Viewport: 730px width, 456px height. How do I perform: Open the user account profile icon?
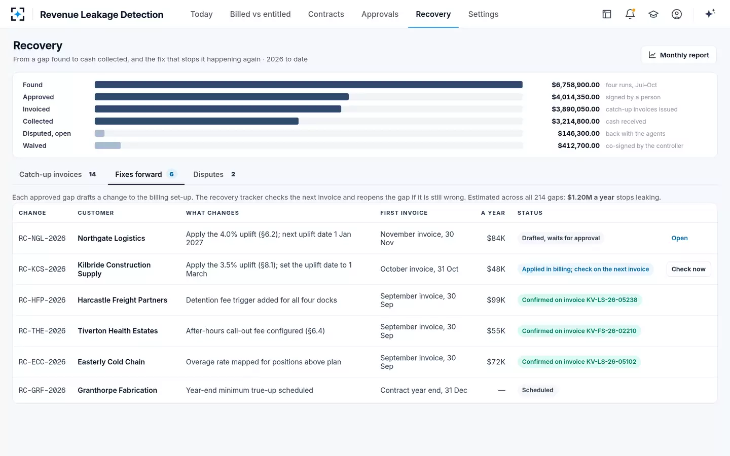[677, 14]
